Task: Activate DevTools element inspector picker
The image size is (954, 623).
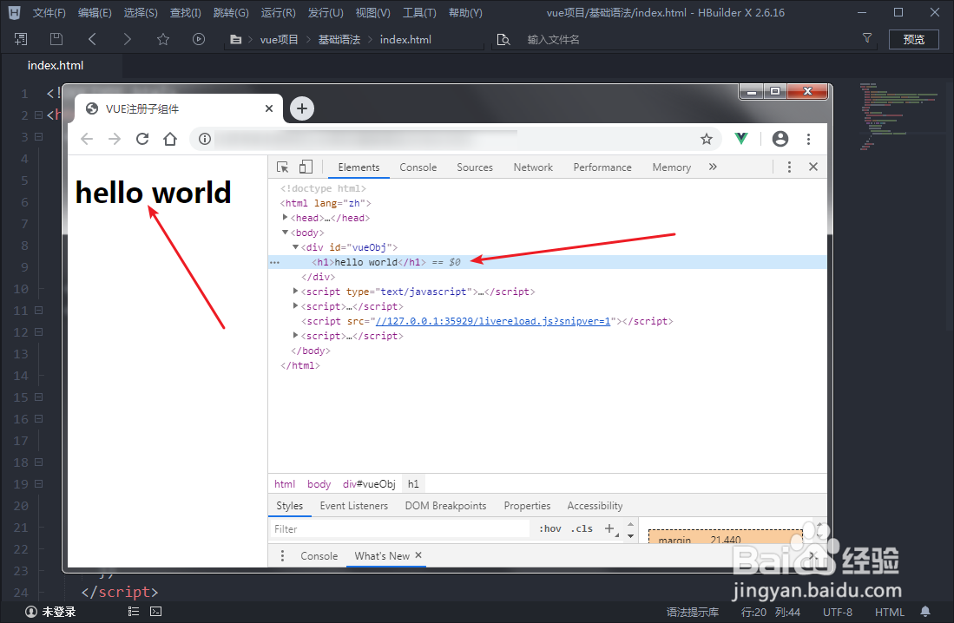Action: (x=282, y=167)
